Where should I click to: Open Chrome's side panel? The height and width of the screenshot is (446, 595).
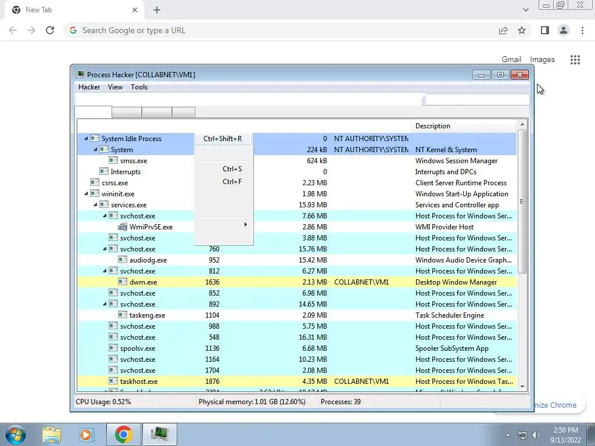(545, 30)
